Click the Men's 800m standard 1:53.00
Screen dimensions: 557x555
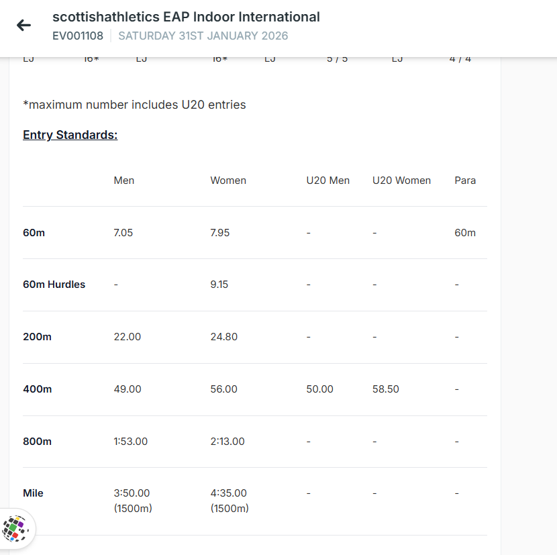[131, 442]
